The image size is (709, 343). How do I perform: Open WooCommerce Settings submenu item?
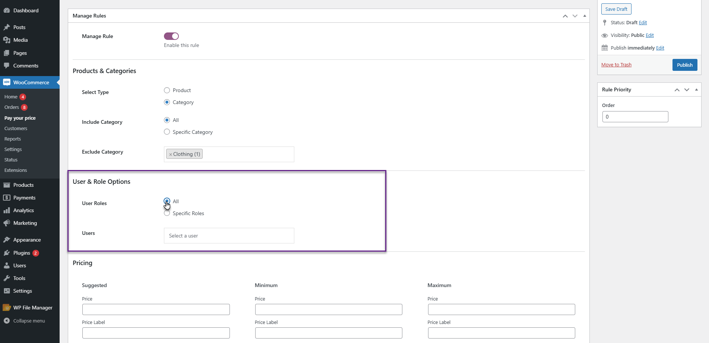click(x=13, y=150)
